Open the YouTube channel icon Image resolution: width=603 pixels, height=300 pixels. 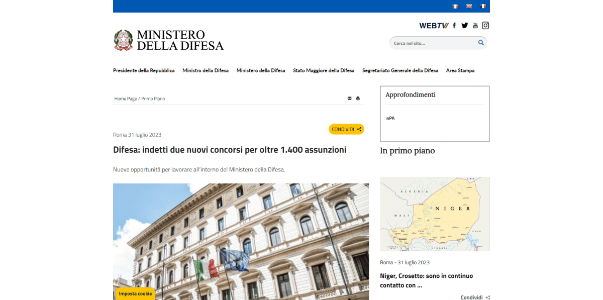[475, 25]
